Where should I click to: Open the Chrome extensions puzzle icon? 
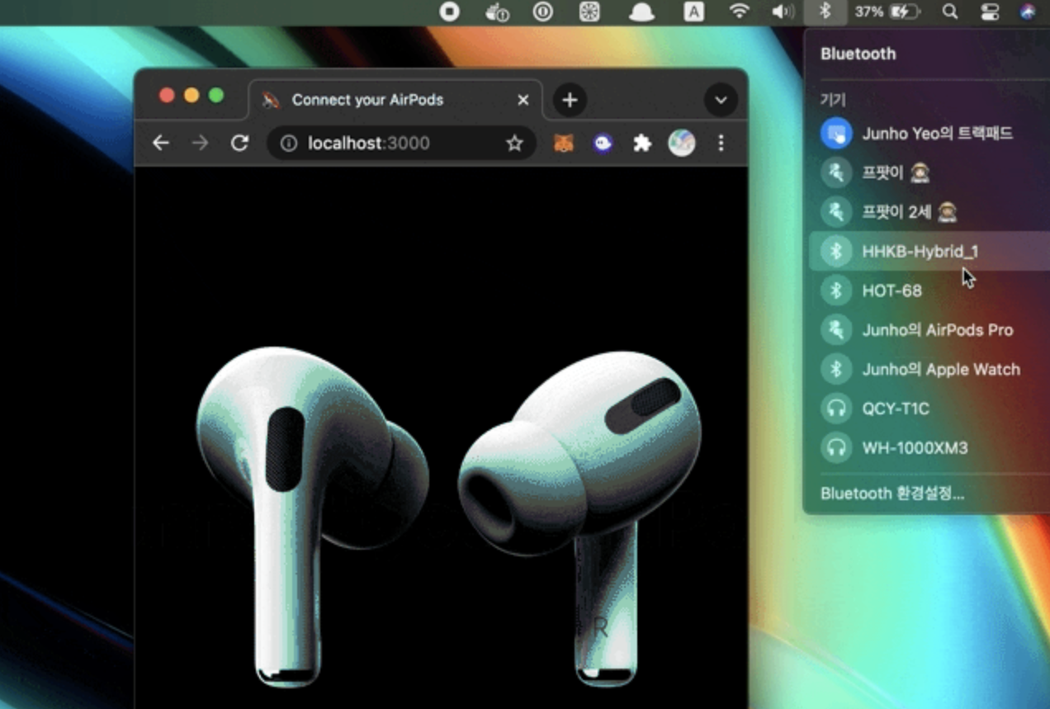click(x=642, y=144)
